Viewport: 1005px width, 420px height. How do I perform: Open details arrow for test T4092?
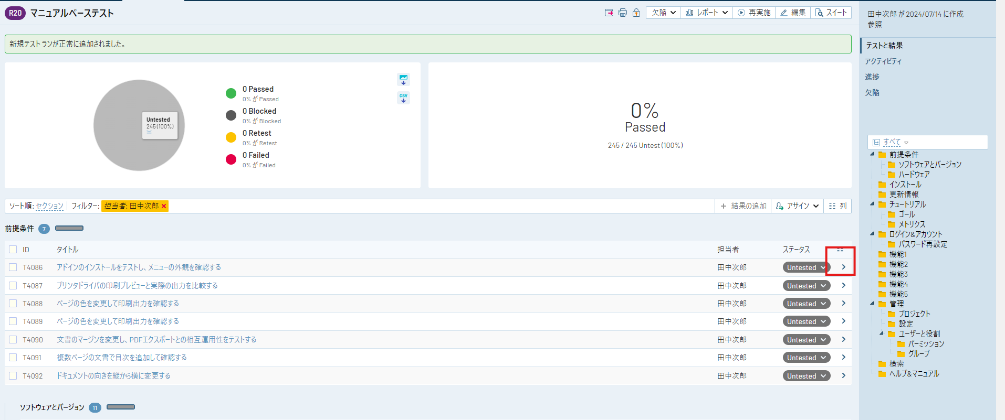pos(844,375)
